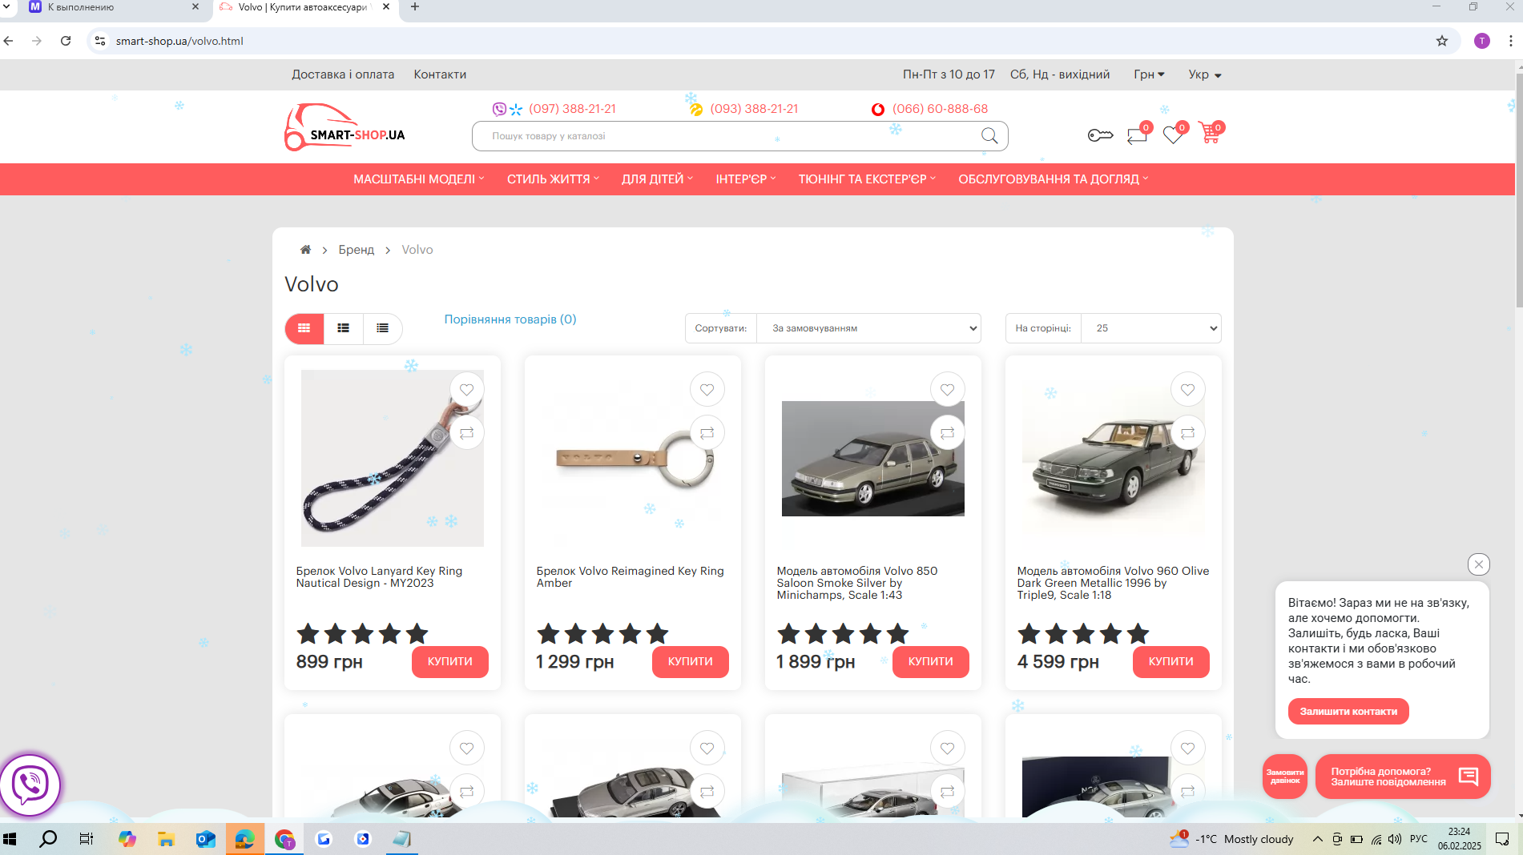This screenshot has width=1523, height=855.
Task: Open the Windows Start menu
Action: pyautogui.click(x=10, y=839)
